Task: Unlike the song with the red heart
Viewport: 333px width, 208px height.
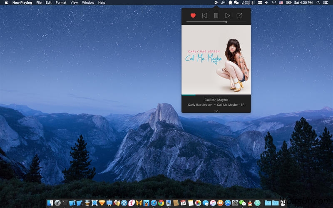Action: point(193,15)
